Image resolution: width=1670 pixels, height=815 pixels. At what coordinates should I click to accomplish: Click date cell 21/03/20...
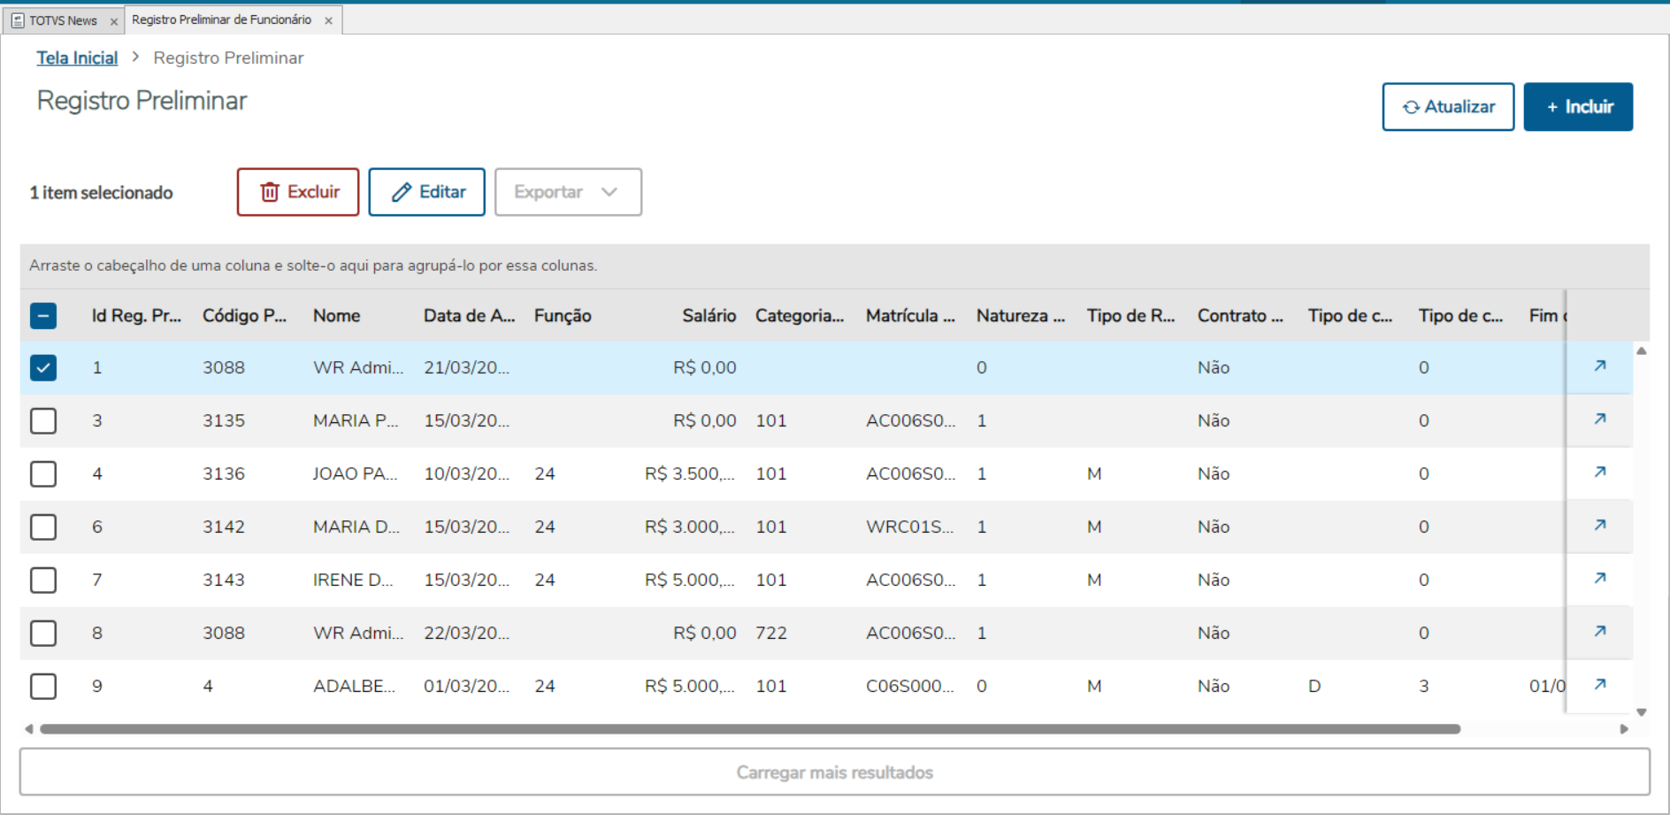[466, 367]
